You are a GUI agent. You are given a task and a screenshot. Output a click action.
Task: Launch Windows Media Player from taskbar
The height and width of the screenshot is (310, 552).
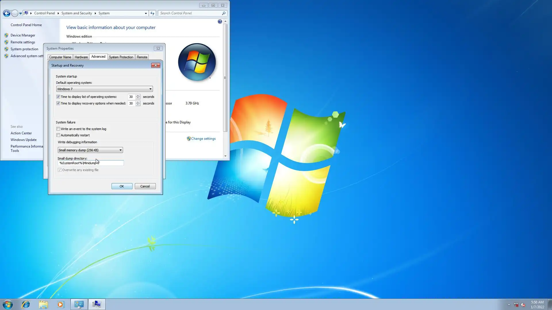(61, 304)
